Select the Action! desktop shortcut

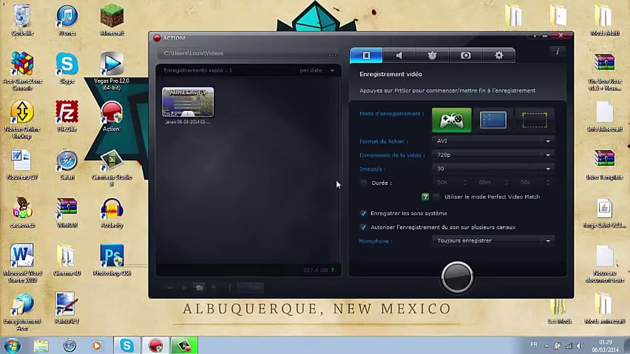(x=112, y=117)
